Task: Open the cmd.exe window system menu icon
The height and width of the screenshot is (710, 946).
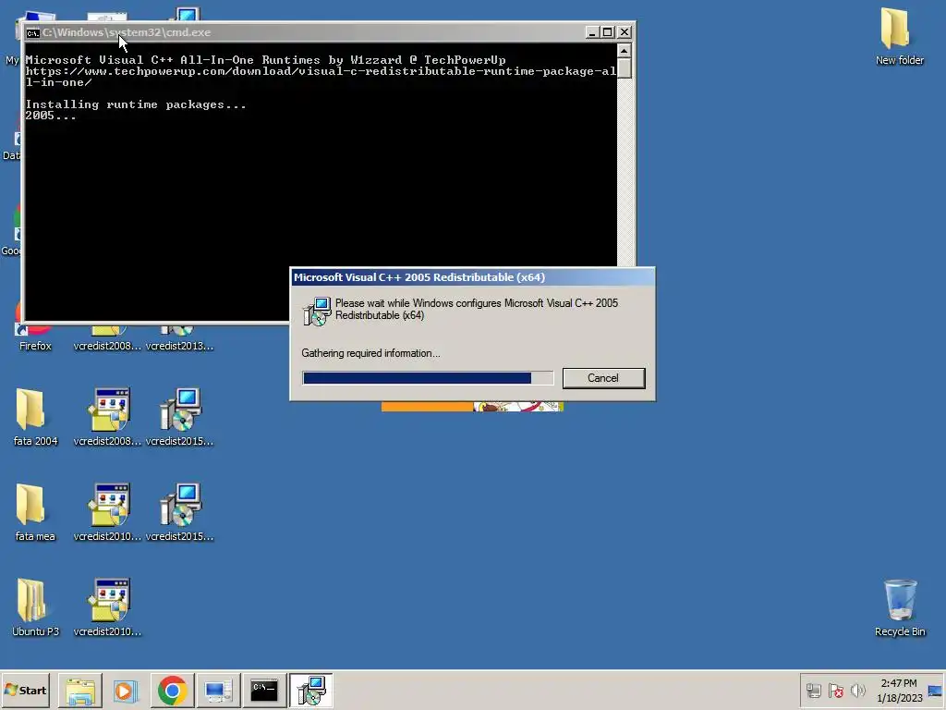Action: (32, 32)
